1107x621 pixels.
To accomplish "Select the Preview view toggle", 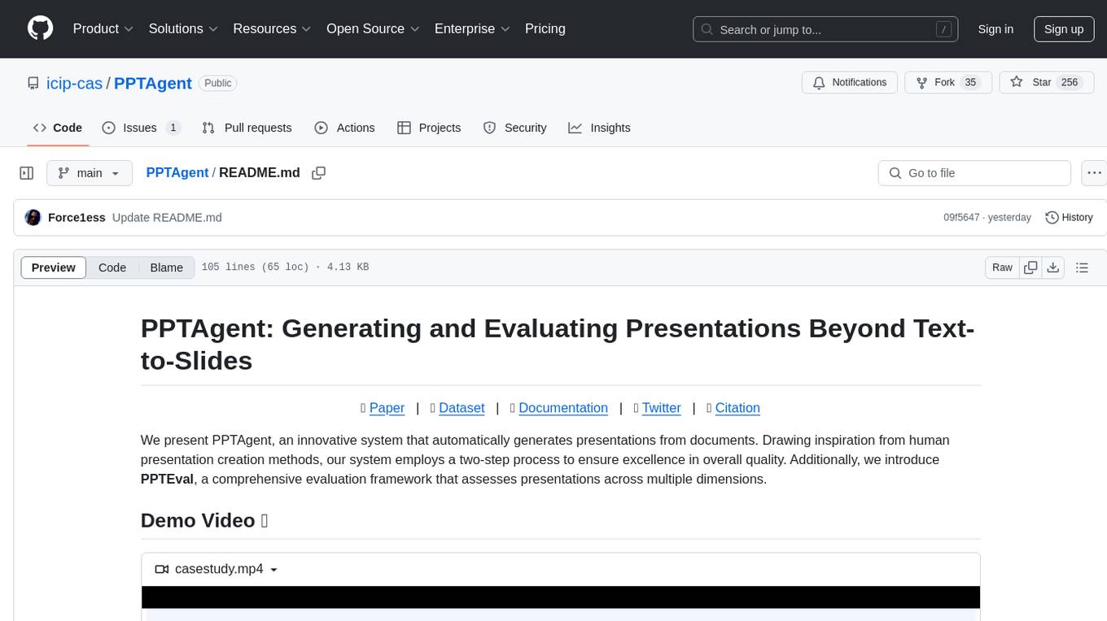I will pyautogui.click(x=54, y=267).
